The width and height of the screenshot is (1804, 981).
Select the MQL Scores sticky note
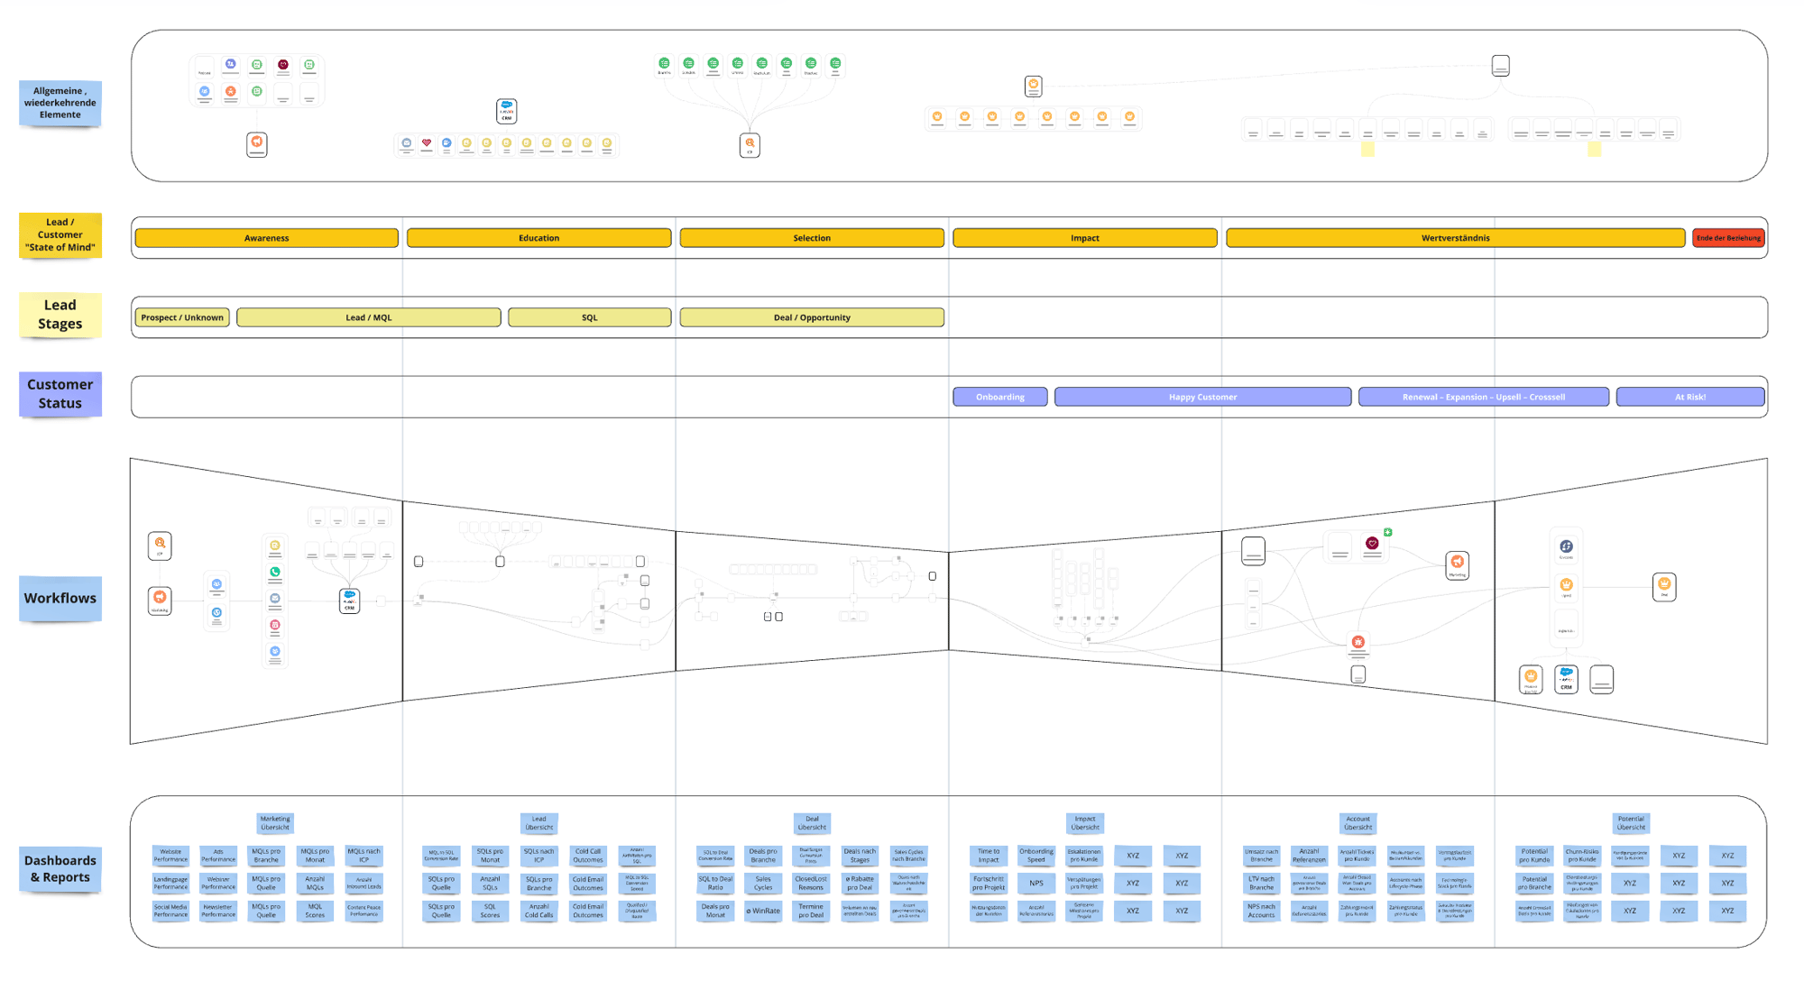[x=315, y=911]
